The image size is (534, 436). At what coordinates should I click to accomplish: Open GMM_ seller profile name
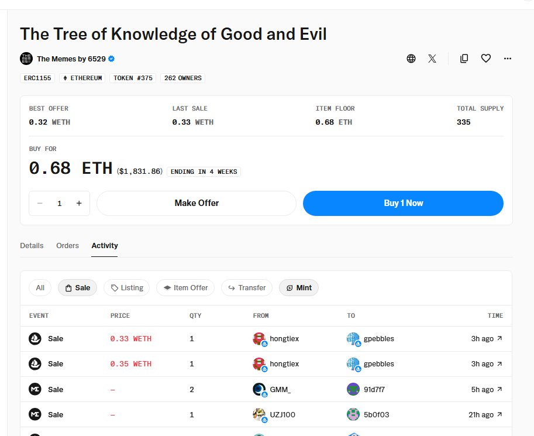[x=280, y=389]
